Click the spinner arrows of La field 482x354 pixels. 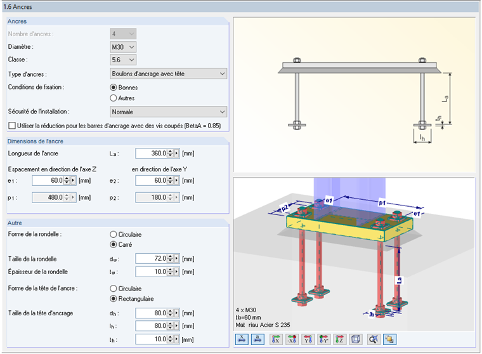click(171, 153)
